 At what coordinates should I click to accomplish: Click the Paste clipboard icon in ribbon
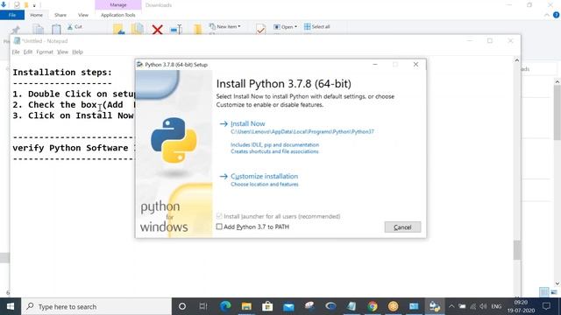56,29
